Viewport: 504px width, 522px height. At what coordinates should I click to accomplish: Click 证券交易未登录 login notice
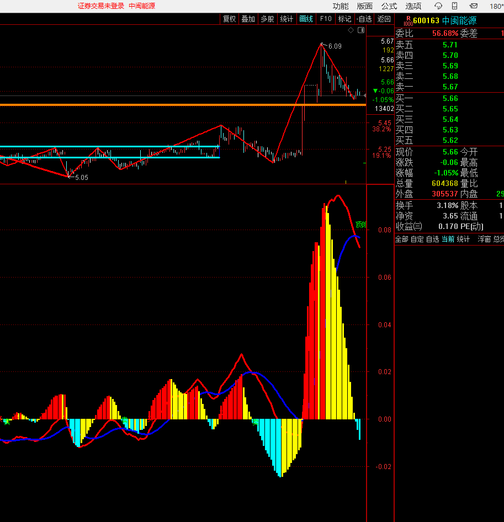(101, 6)
